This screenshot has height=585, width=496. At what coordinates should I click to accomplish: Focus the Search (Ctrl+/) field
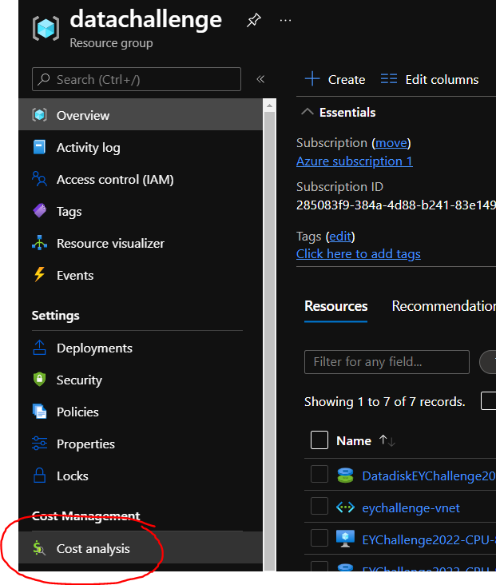137,79
